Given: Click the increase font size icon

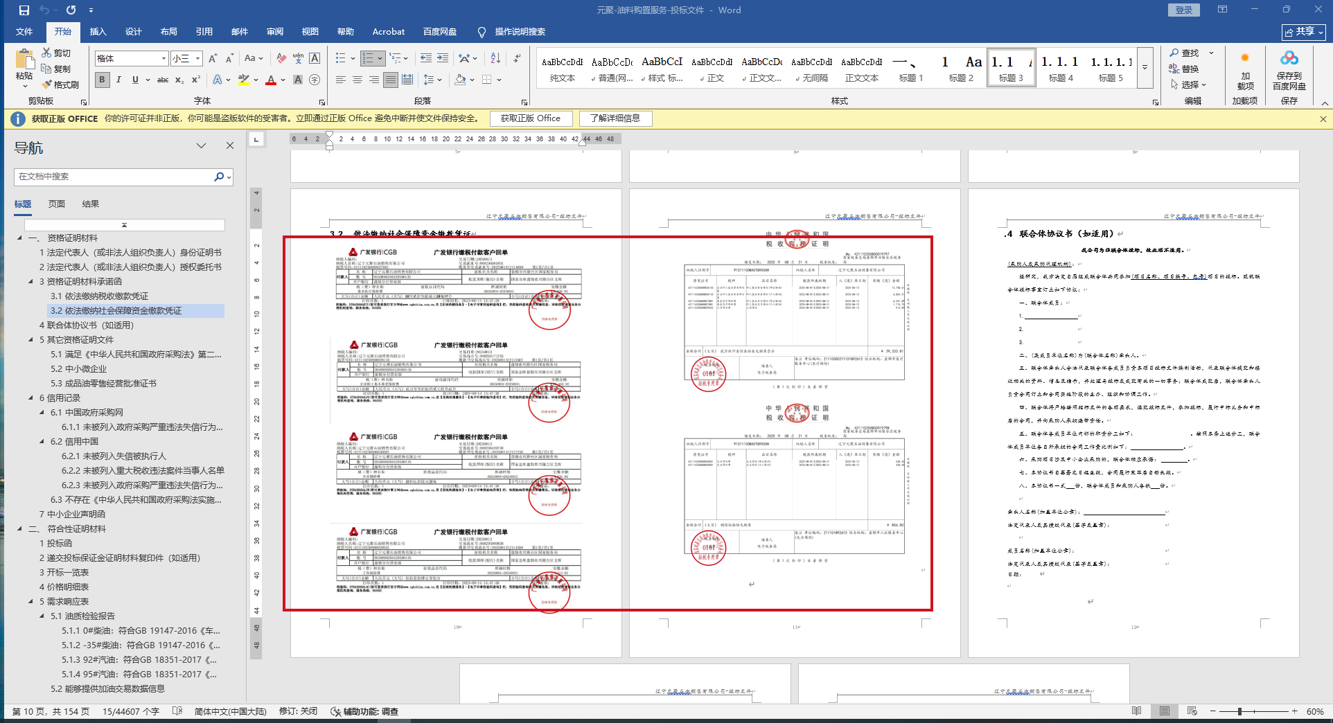Looking at the screenshot, I should [x=213, y=58].
